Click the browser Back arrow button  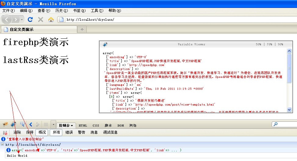pos(7,19)
